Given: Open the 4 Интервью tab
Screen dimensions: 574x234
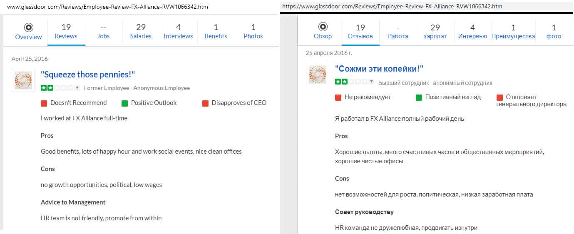Looking at the screenshot, I should point(472,32).
